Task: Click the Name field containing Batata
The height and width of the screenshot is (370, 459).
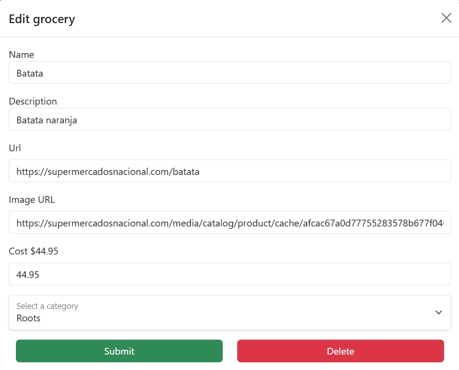Action: (230, 73)
